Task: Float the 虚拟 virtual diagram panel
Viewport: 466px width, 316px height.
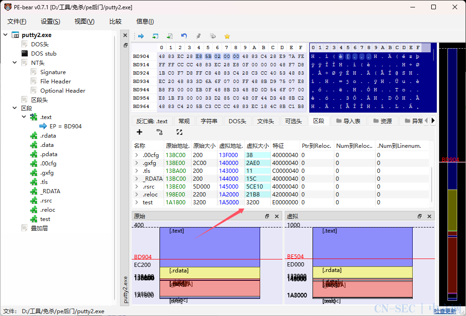Action: pos(419,216)
